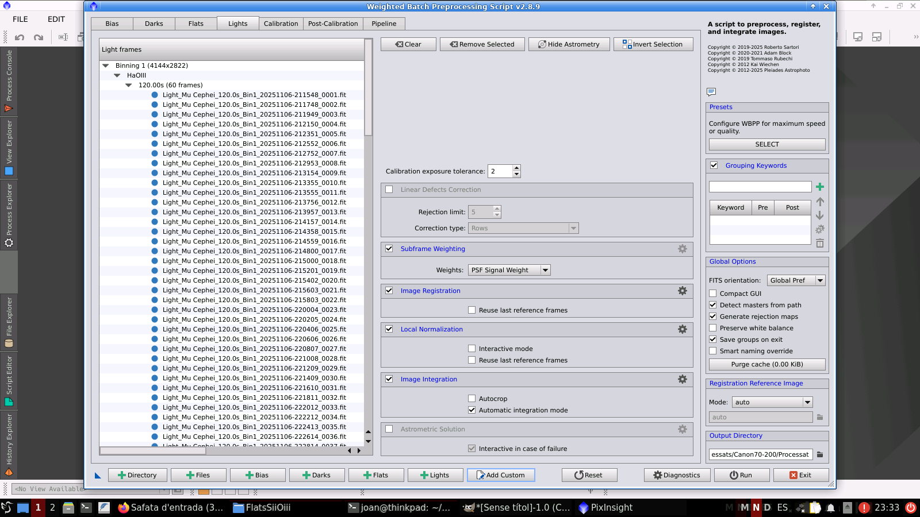
Task: Click trash icon under grouping keywords
Action: click(x=820, y=244)
